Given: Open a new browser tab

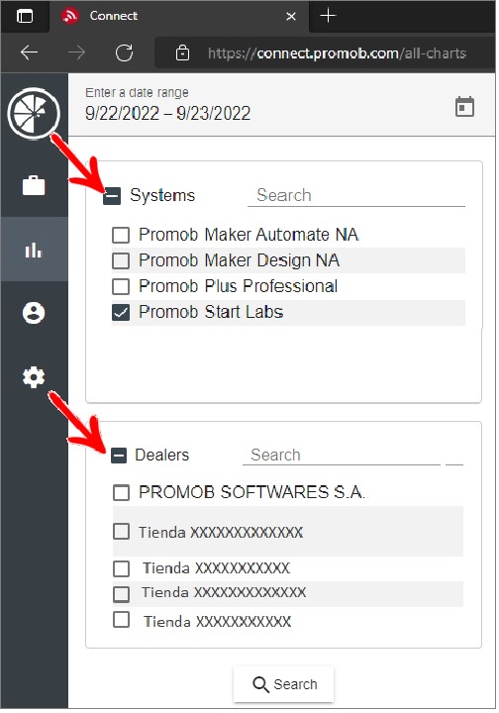Looking at the screenshot, I should pyautogui.click(x=328, y=16).
